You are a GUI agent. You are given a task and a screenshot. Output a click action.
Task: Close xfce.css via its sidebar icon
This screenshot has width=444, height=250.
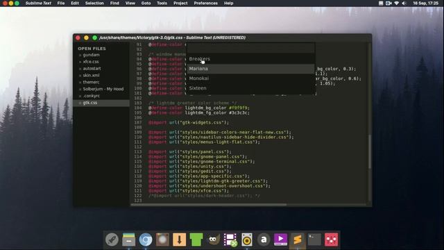click(80, 62)
